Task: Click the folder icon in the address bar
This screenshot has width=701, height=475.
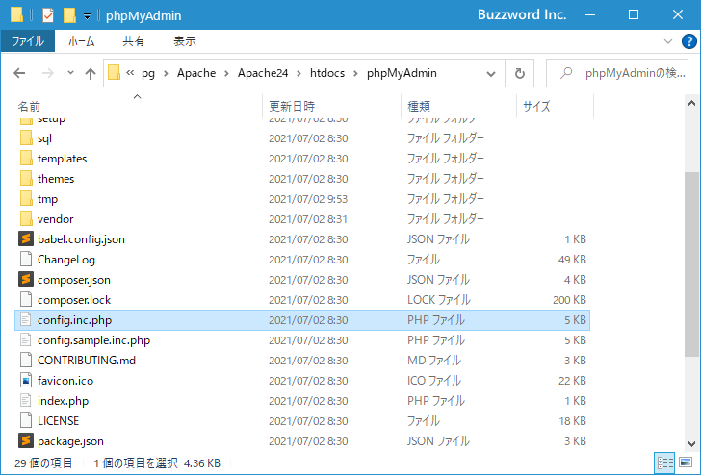Action: click(x=114, y=73)
